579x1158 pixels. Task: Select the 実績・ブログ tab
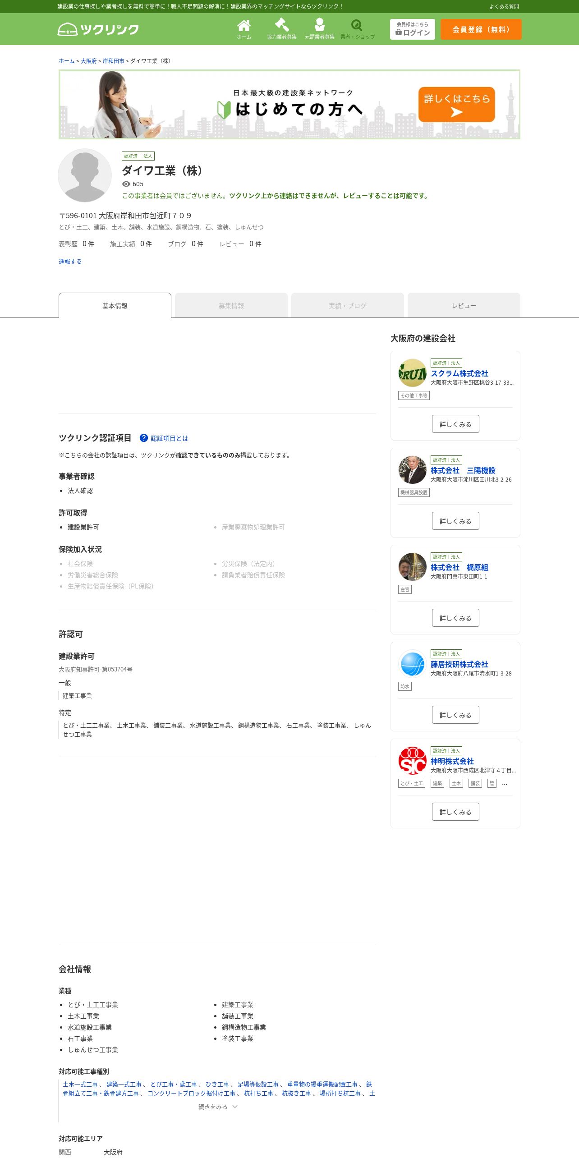(x=348, y=305)
